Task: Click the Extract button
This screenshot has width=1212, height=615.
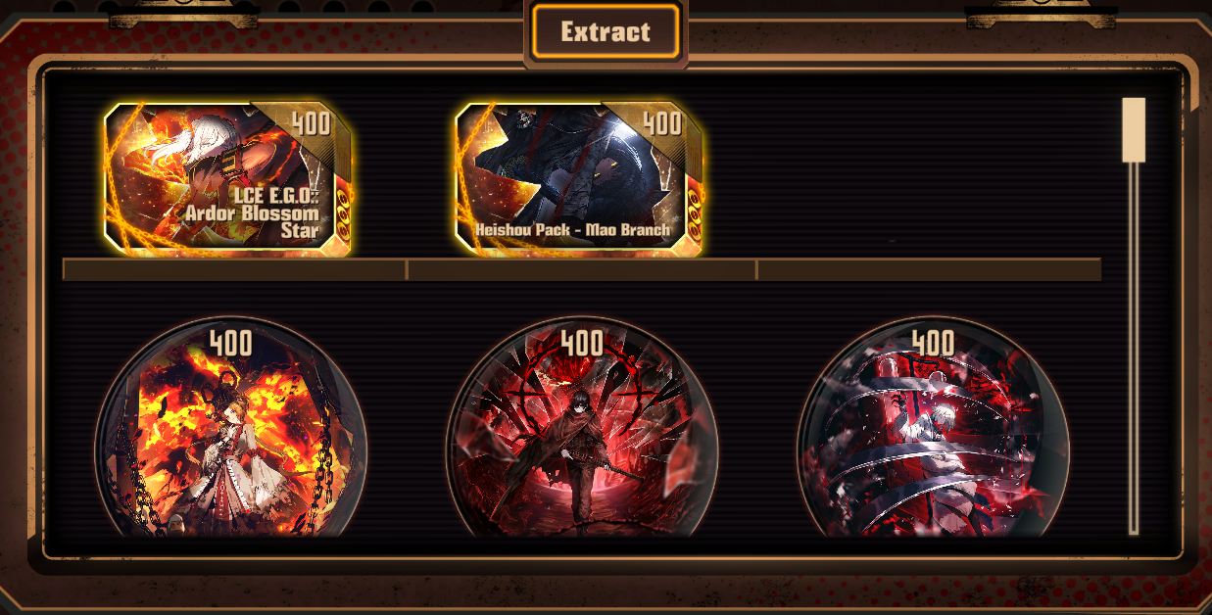Action: 606,31
